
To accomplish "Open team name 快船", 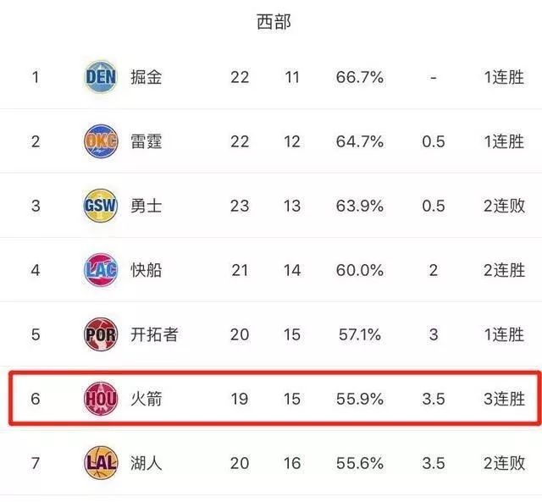I will (147, 270).
